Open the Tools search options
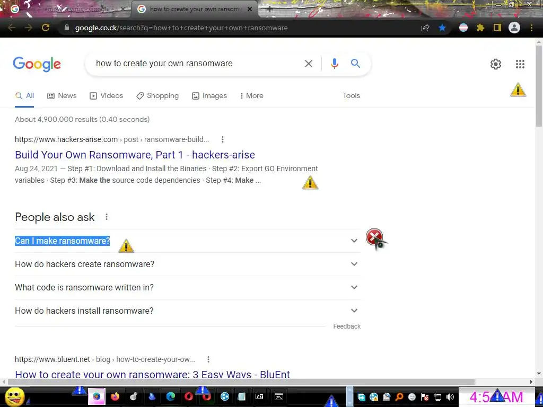 pos(351,95)
